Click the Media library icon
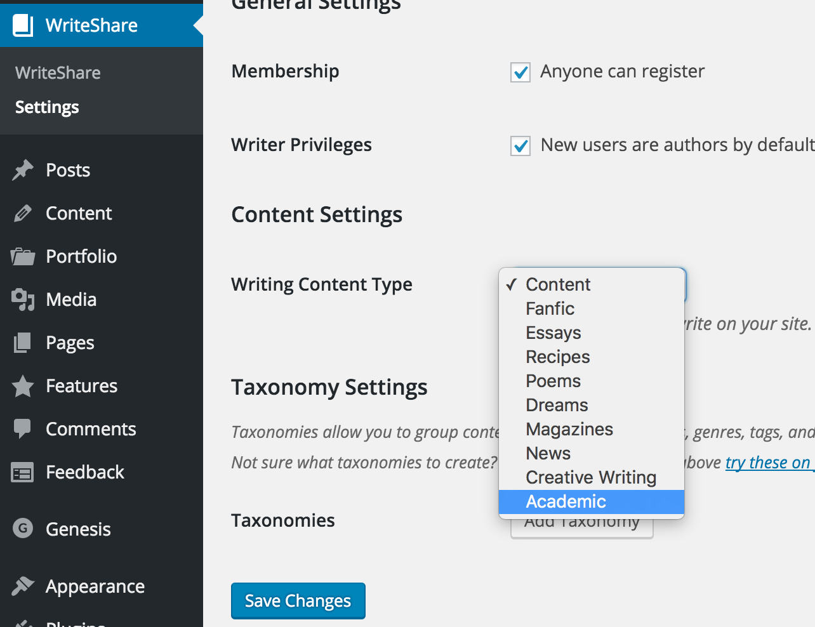Viewport: 815px width, 627px height. (23, 300)
